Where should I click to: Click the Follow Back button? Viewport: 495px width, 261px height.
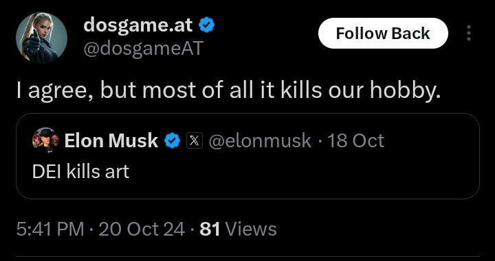[383, 34]
